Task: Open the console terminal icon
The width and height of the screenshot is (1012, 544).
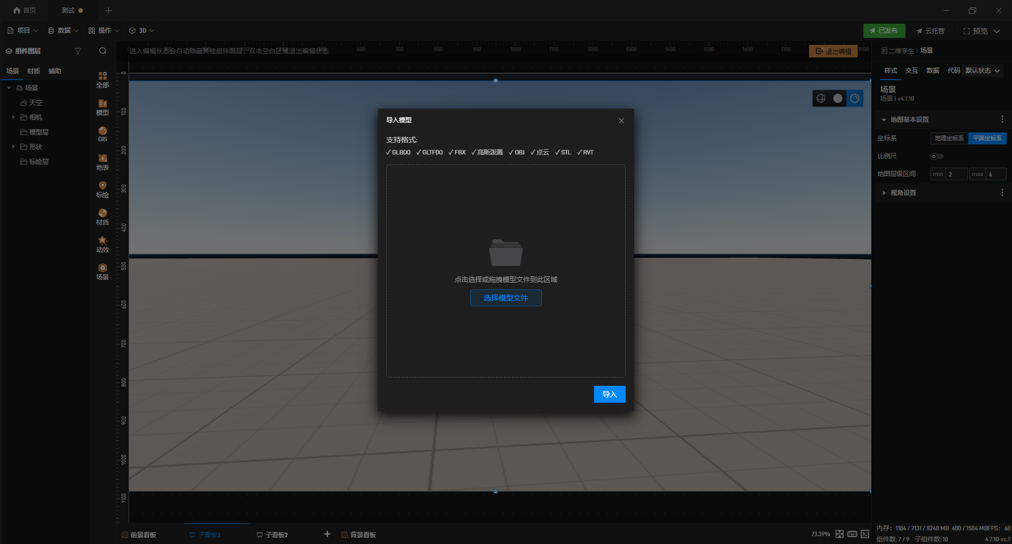Action: coord(865,534)
